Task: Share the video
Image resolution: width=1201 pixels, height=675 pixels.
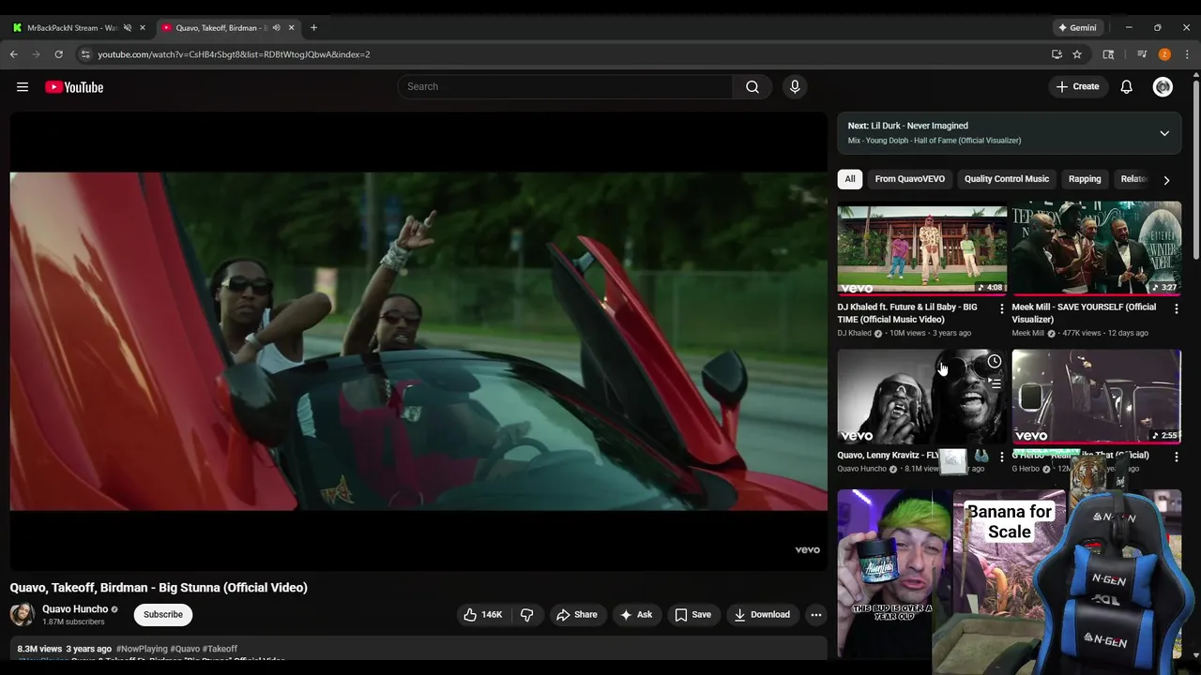Action: click(x=576, y=615)
